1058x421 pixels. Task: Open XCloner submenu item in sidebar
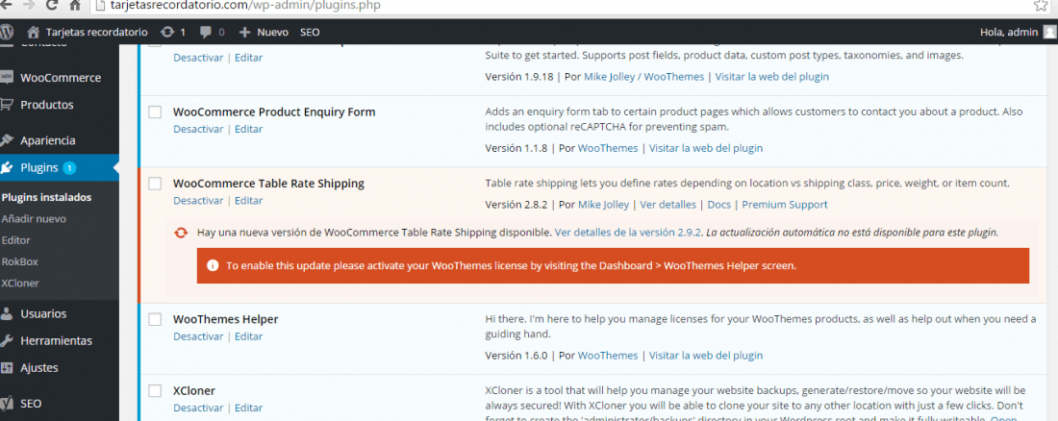tap(20, 283)
